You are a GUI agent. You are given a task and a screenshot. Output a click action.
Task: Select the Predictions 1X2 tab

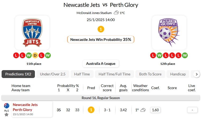(x=18, y=74)
